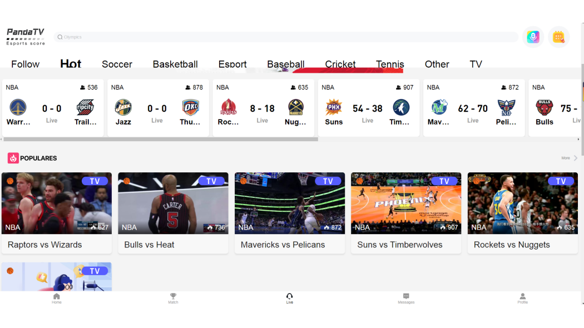Click the search magnifier icon
The height and width of the screenshot is (328, 584).
click(60, 37)
